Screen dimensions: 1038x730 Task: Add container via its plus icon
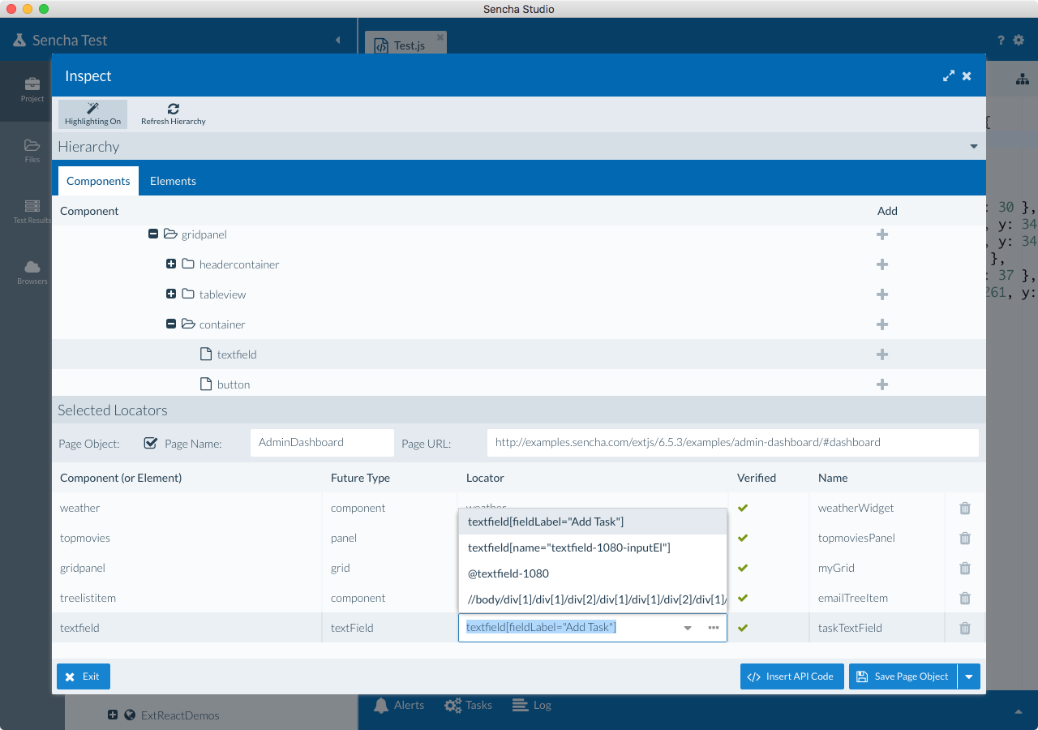tap(882, 324)
